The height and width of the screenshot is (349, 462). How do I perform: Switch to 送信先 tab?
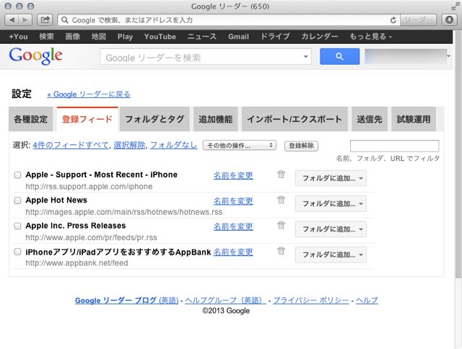370,119
